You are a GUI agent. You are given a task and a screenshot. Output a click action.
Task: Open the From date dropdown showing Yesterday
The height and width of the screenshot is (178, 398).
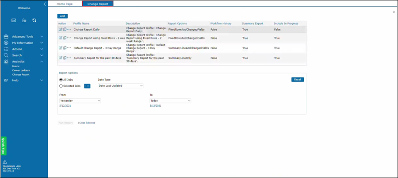[x=80, y=101]
